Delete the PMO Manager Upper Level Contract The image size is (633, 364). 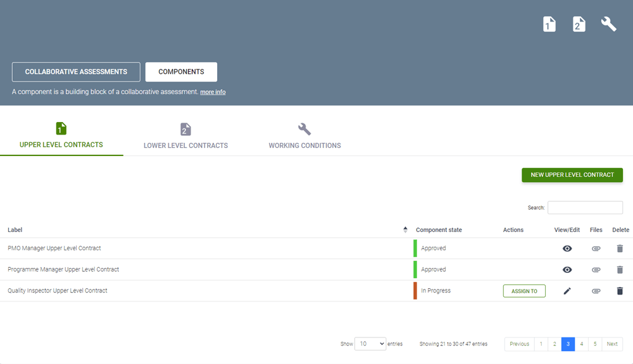click(x=620, y=248)
